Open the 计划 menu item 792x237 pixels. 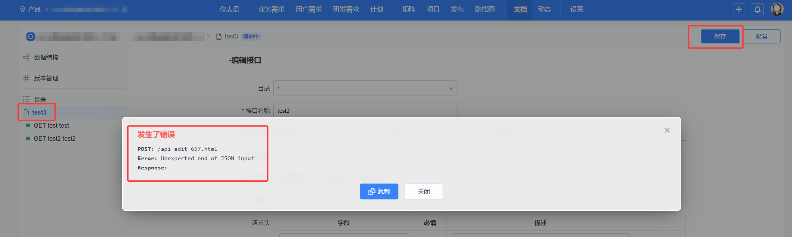pos(377,9)
